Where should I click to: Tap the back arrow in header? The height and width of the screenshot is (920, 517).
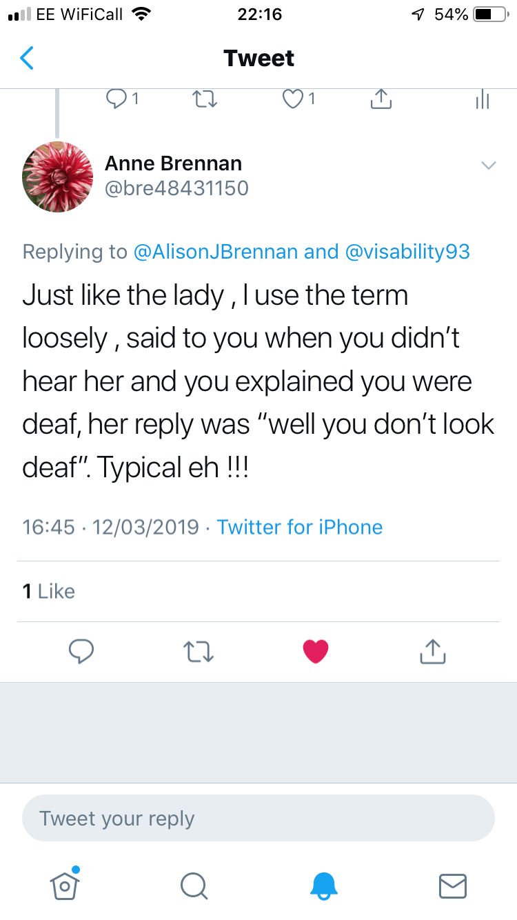pos(26,59)
